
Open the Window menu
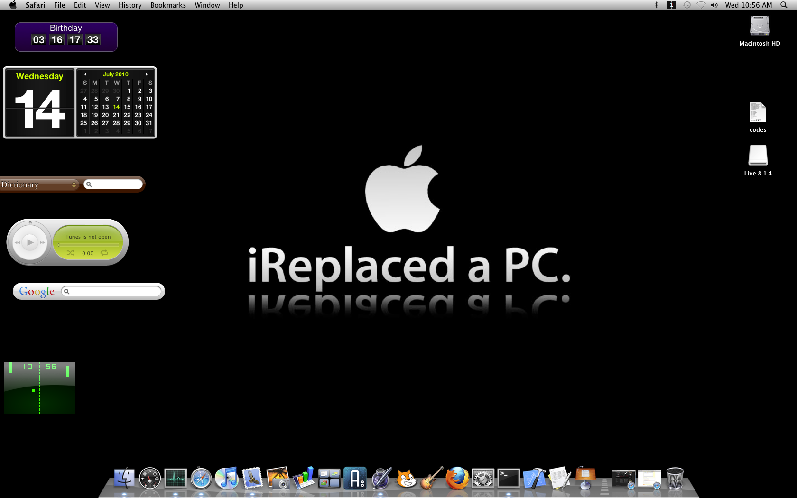click(x=207, y=5)
